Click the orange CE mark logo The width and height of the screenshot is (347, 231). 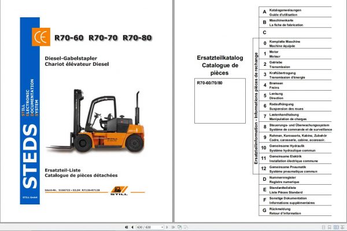pos(41,37)
